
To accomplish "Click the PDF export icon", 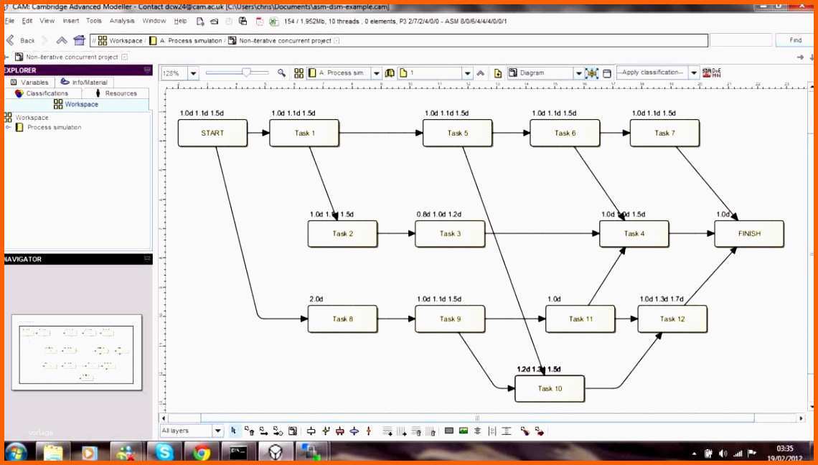I will coord(260,22).
